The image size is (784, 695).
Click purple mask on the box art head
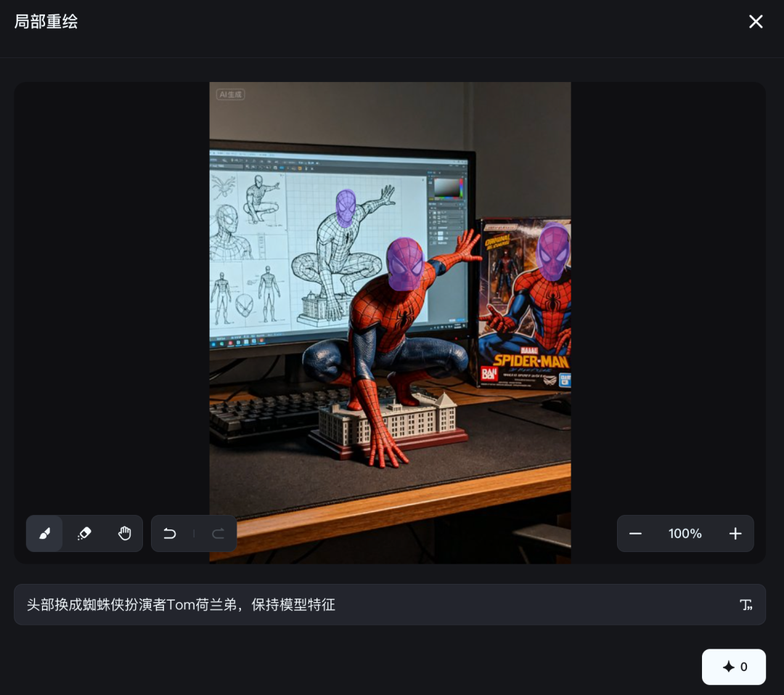tap(554, 251)
